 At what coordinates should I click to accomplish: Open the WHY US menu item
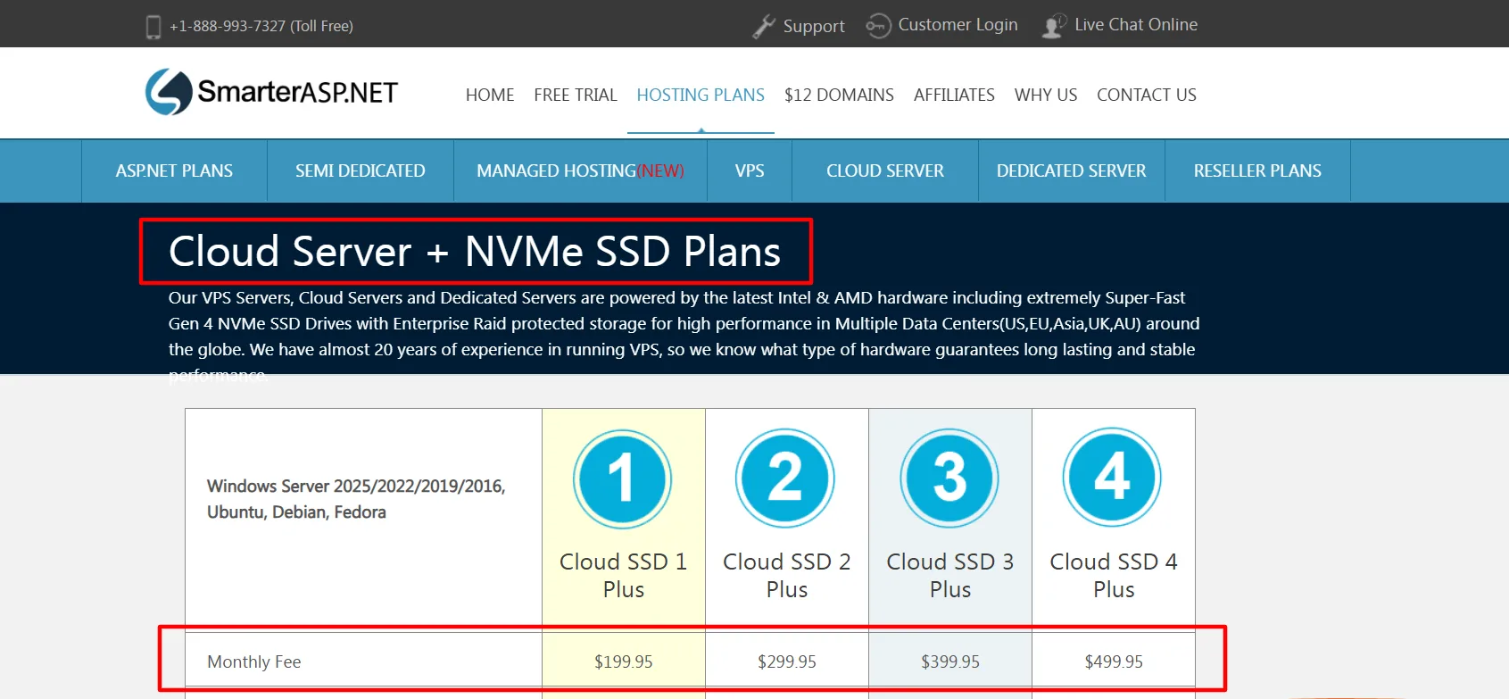(1046, 95)
